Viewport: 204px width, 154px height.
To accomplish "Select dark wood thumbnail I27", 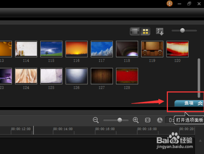I will click(102, 76).
